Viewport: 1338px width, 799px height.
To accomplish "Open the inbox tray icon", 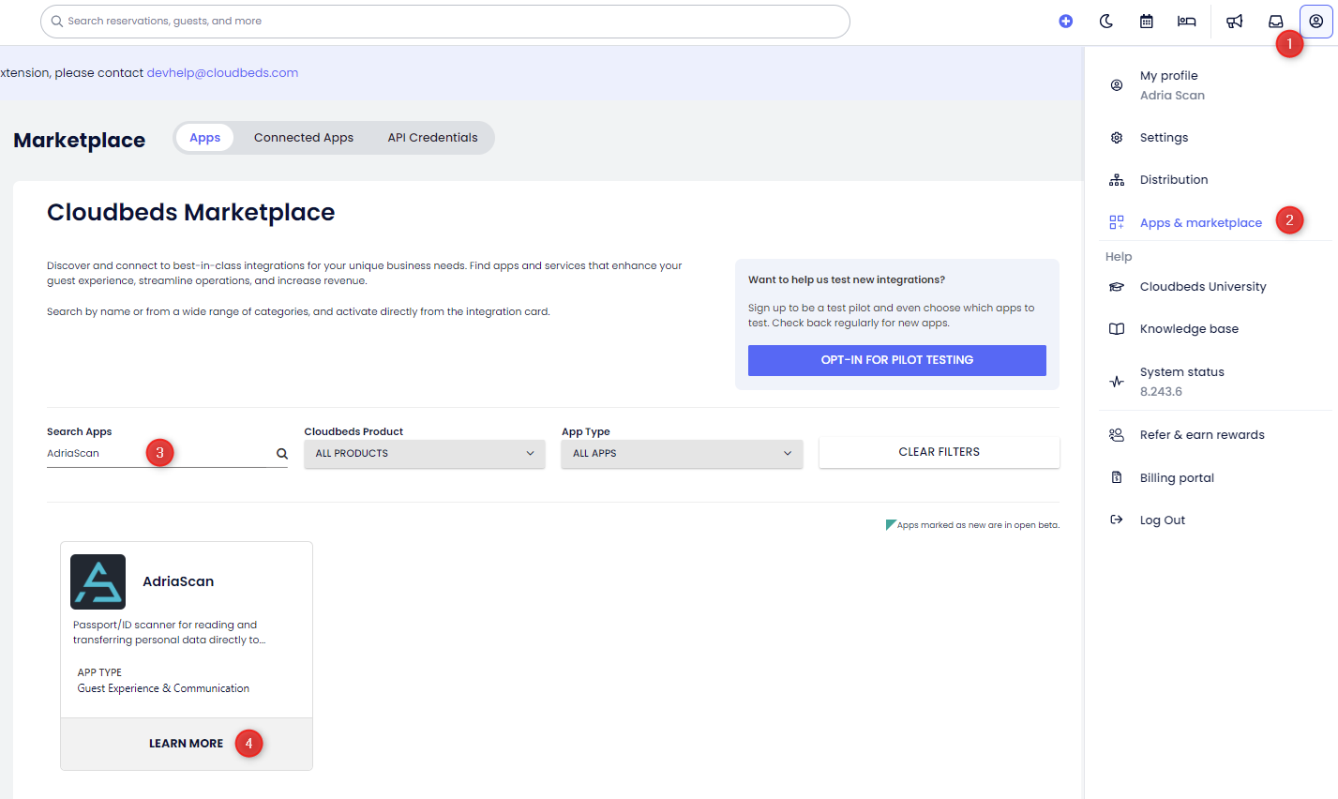I will 1276,21.
